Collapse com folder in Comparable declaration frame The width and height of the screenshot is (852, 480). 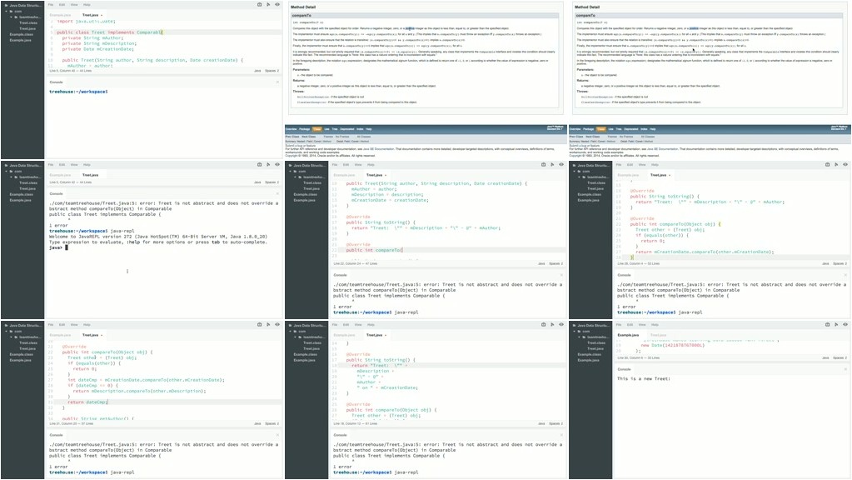click(x=7, y=11)
